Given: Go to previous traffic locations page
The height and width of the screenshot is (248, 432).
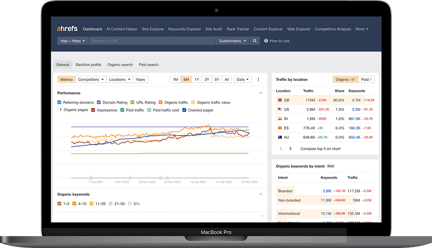Looking at the screenshot, I should [281, 149].
